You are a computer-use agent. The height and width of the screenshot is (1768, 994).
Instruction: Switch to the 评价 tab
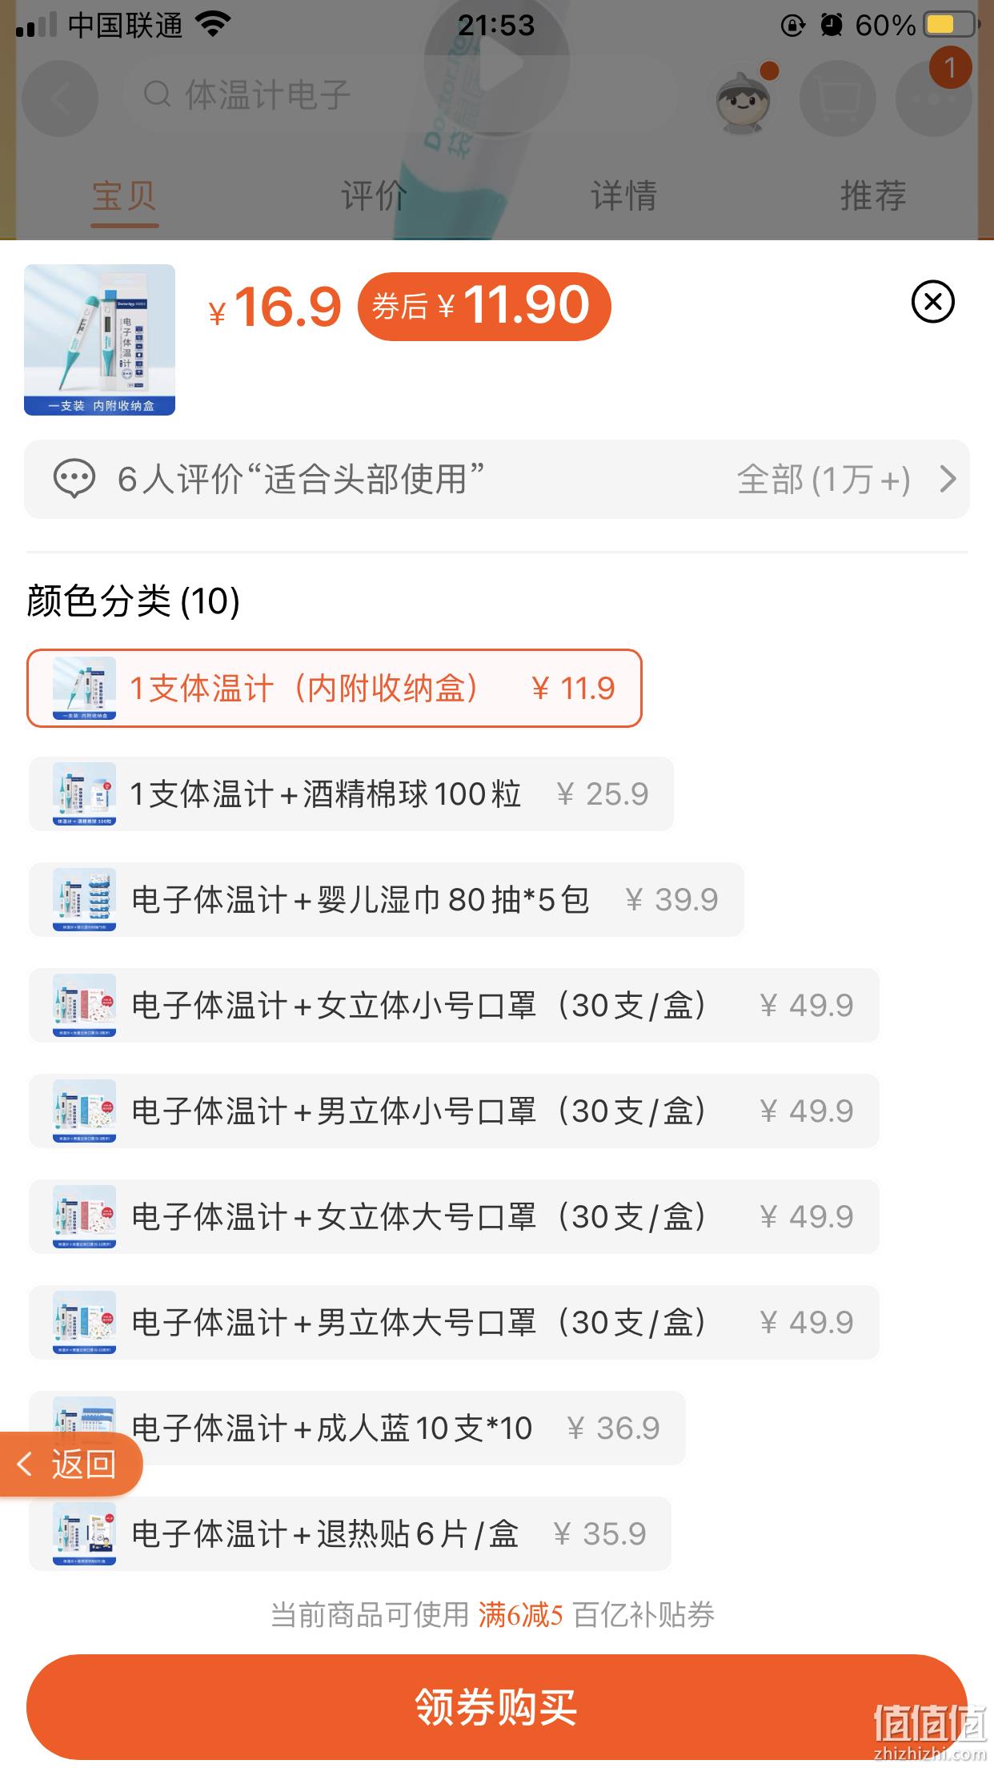374,195
